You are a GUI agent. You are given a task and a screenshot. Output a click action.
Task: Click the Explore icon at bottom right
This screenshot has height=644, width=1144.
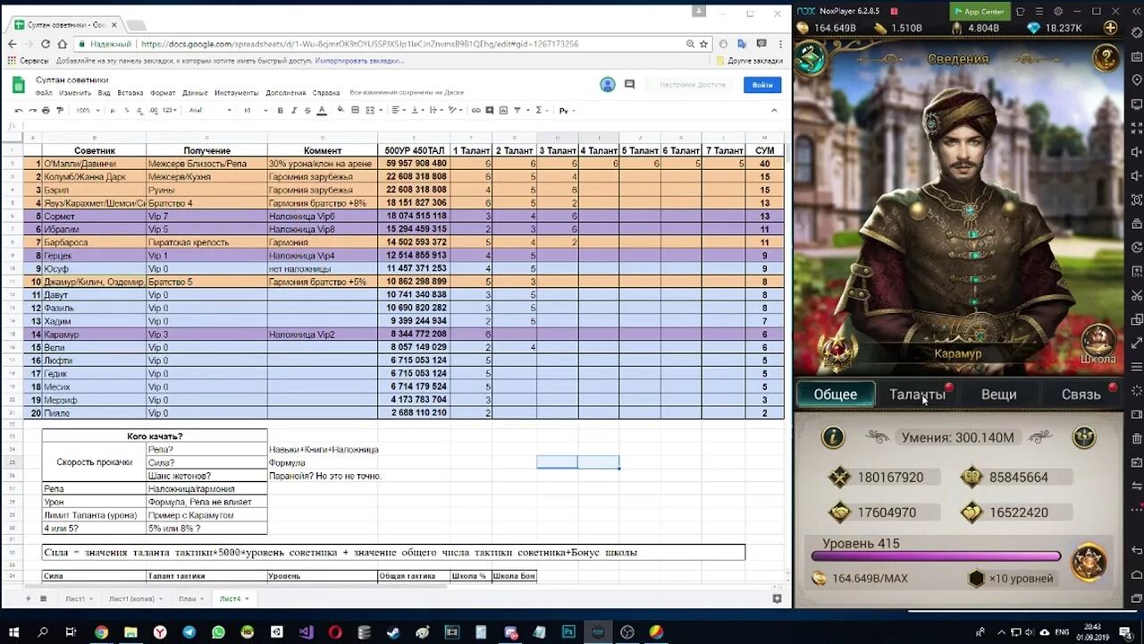(777, 598)
